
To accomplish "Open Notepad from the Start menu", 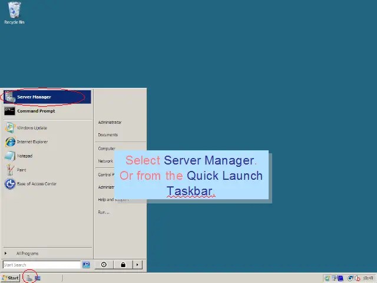I will [47, 156].
